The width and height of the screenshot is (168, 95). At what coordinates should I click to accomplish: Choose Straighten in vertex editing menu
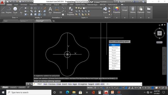tap(114, 61)
